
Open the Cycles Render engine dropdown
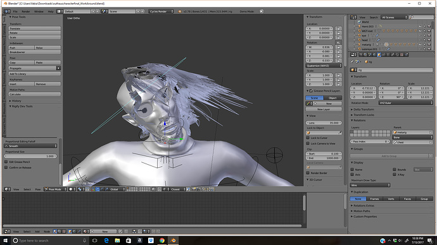(x=161, y=11)
